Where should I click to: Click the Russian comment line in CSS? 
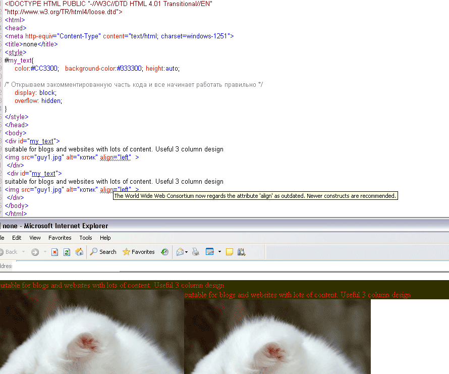(134, 85)
